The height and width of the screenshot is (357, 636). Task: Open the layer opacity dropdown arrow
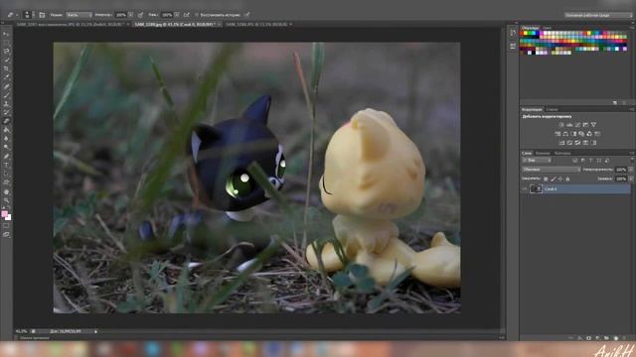click(631, 170)
